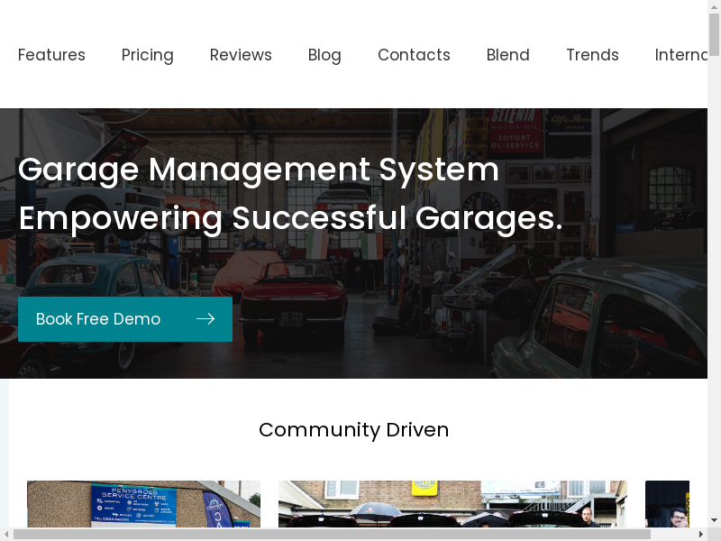
Task: Click the Community Driven heading
Action: [x=353, y=430]
